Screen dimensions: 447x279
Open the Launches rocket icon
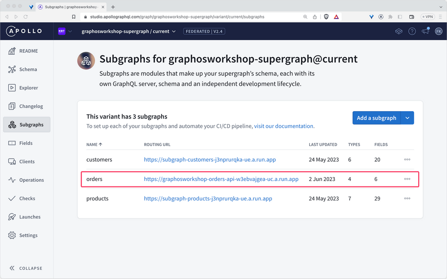tap(12, 217)
